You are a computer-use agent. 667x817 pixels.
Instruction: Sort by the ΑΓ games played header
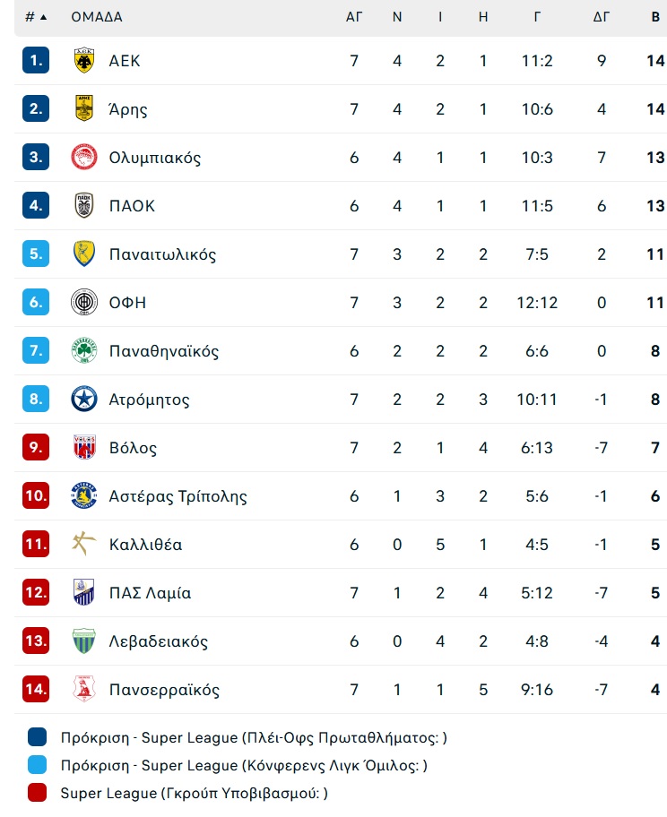353,17
